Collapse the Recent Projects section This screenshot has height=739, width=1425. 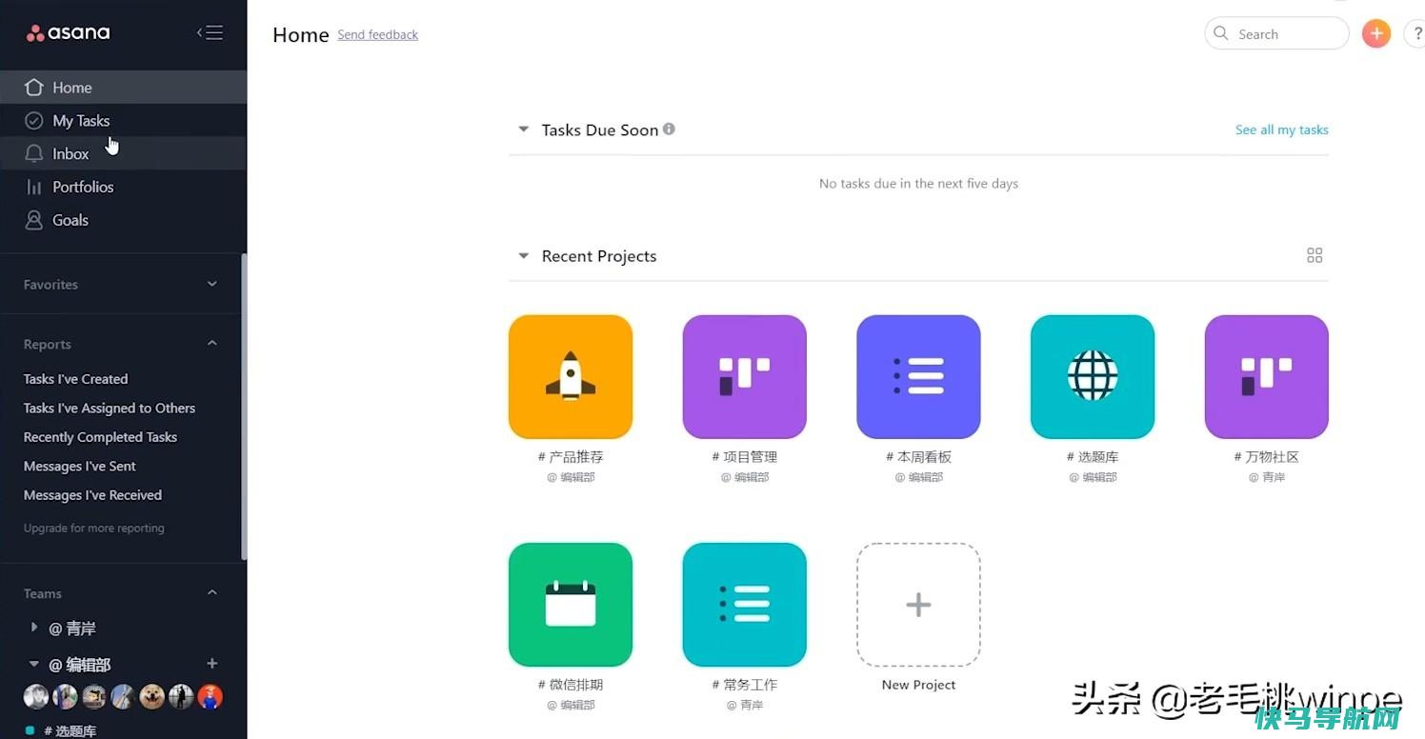click(523, 255)
